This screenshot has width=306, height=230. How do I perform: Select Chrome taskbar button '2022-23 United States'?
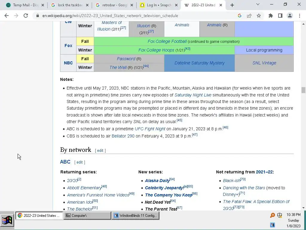point(39,216)
